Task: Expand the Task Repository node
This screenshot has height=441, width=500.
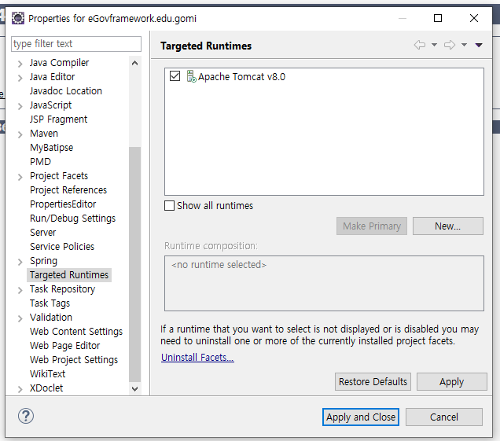Action: [20, 290]
